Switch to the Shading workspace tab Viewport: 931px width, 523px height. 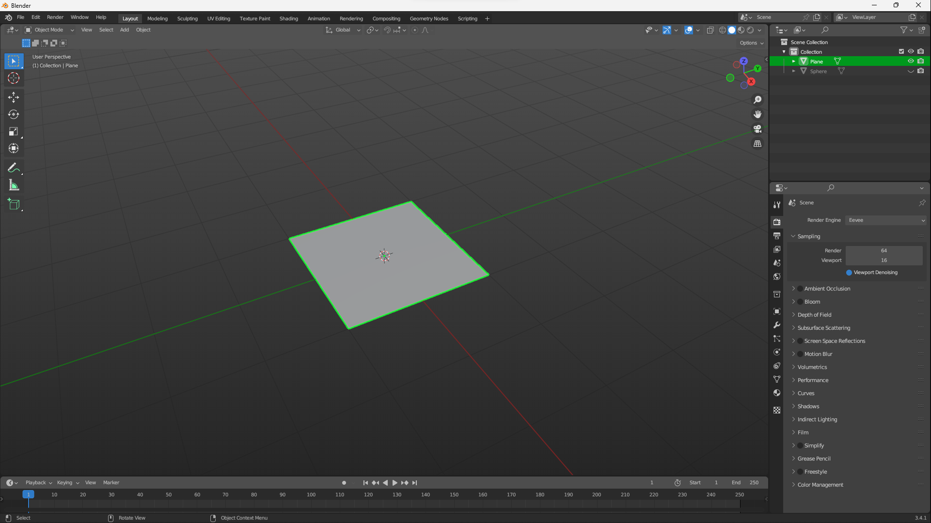288,18
